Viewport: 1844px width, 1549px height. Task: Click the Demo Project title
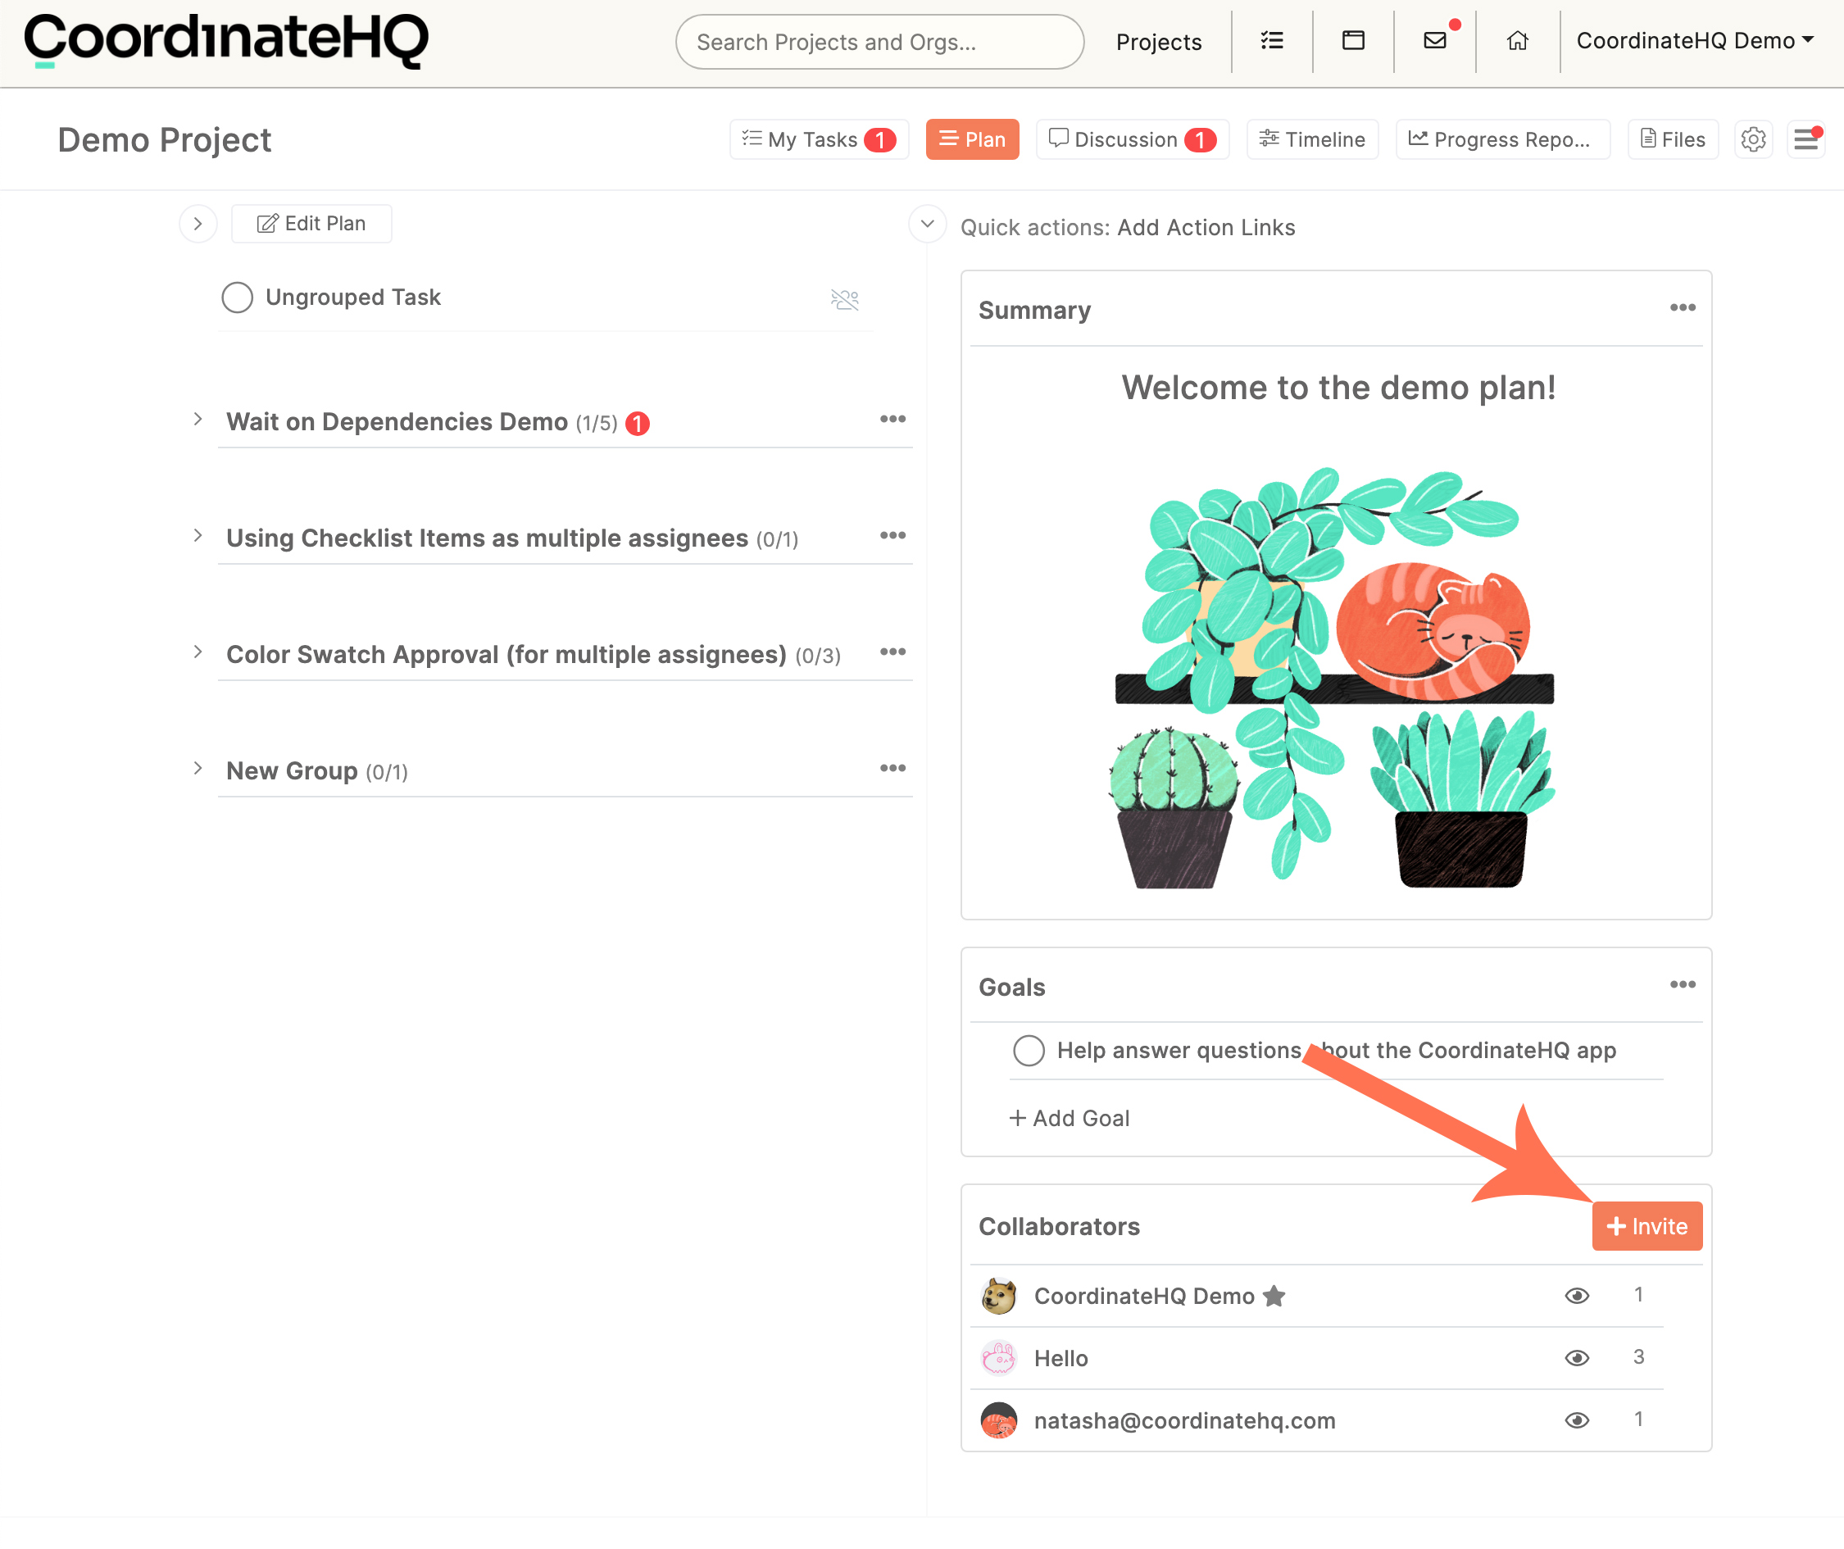[x=164, y=139]
